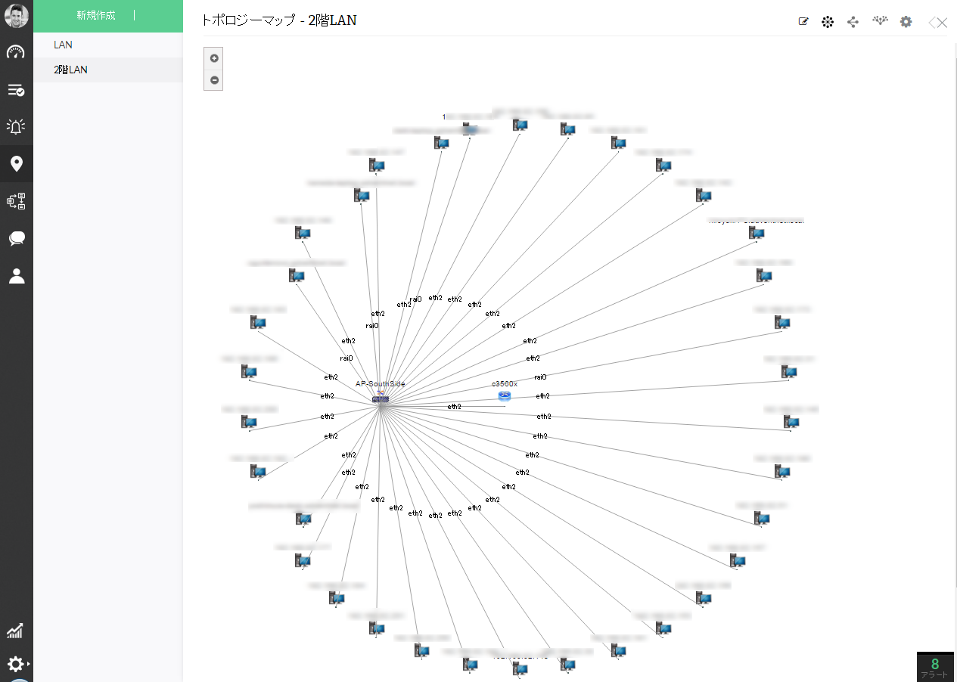The height and width of the screenshot is (682, 957).
Task: Select the AP-SouthSide node on the map
Action: pyautogui.click(x=381, y=399)
